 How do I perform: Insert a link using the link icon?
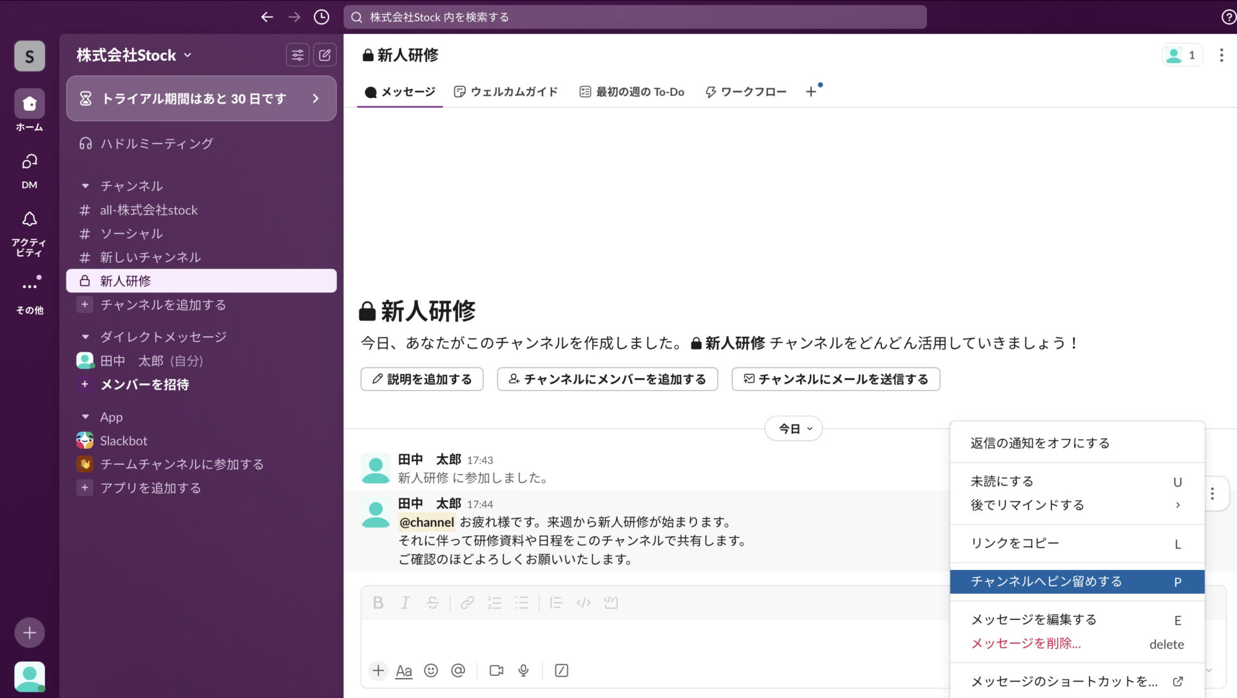[x=466, y=603]
